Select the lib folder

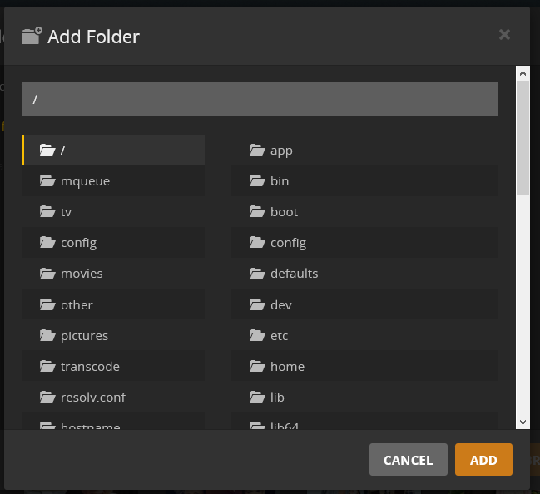coord(365,397)
